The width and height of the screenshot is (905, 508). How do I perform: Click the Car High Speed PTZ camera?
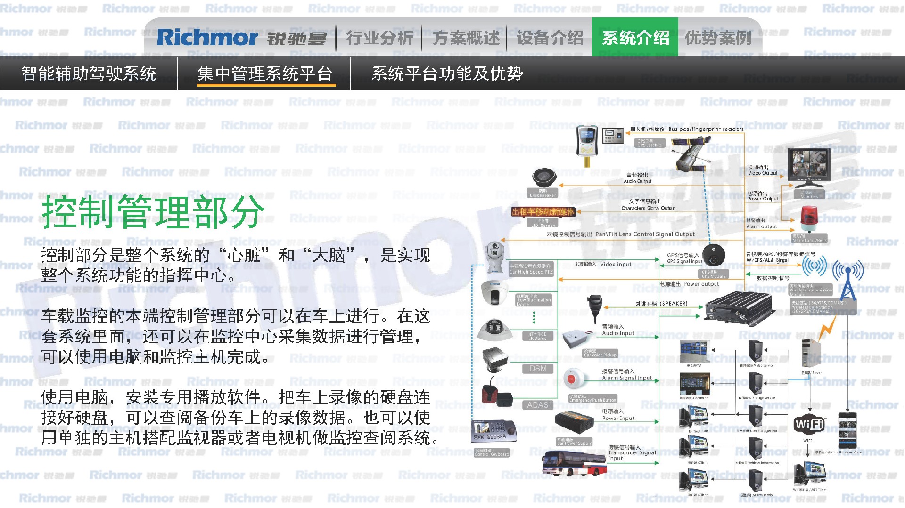(x=495, y=257)
